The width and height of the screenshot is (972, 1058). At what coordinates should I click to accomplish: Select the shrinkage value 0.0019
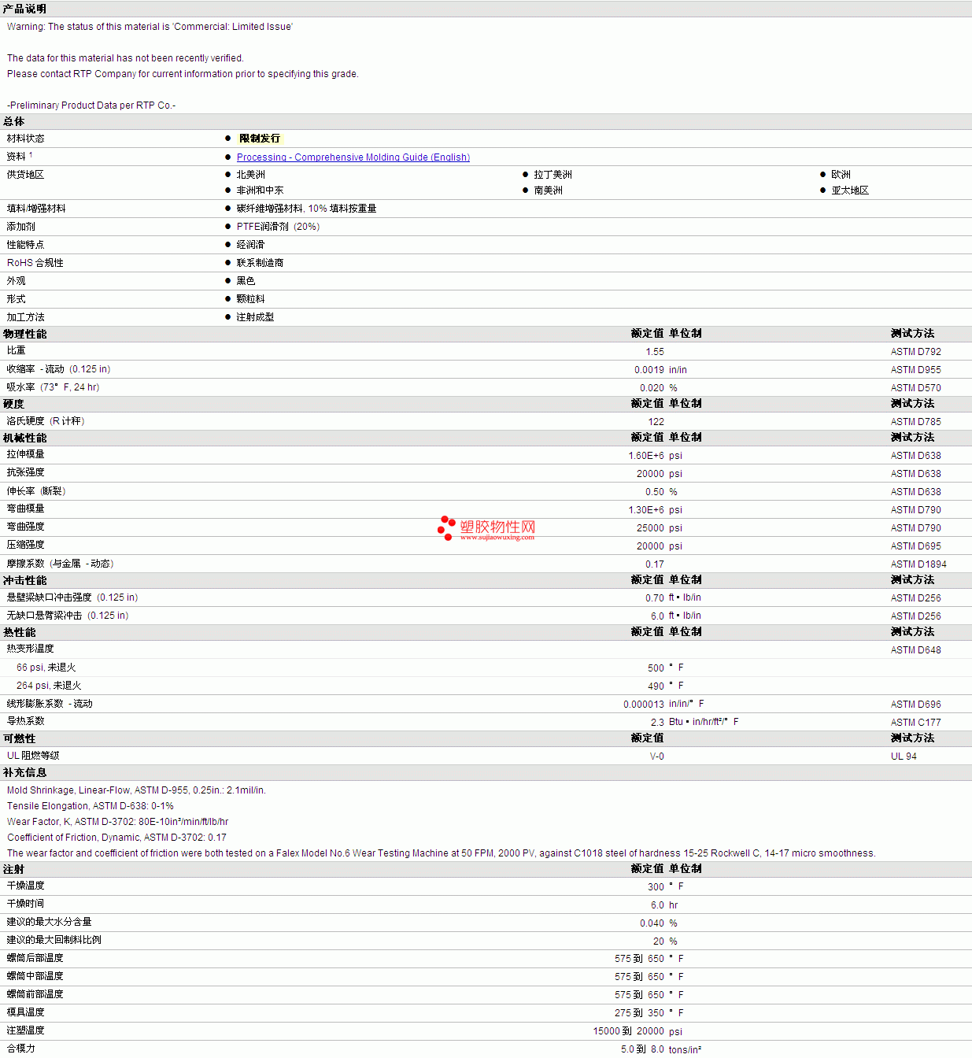pos(649,370)
